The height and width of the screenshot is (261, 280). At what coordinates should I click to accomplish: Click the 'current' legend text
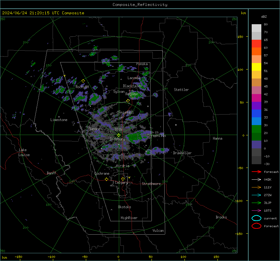click(270, 218)
